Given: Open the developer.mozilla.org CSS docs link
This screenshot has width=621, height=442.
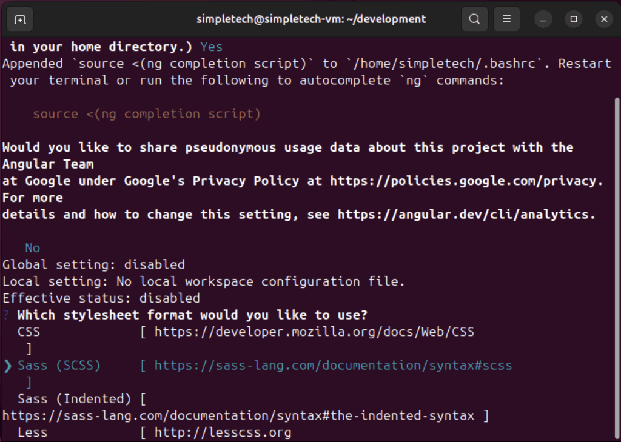Looking at the screenshot, I should point(314,332).
